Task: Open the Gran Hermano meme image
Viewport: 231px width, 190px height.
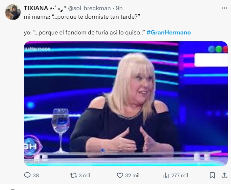Action: [126, 104]
